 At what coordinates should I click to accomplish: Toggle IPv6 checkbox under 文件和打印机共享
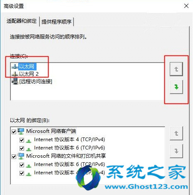[x=22, y=165]
